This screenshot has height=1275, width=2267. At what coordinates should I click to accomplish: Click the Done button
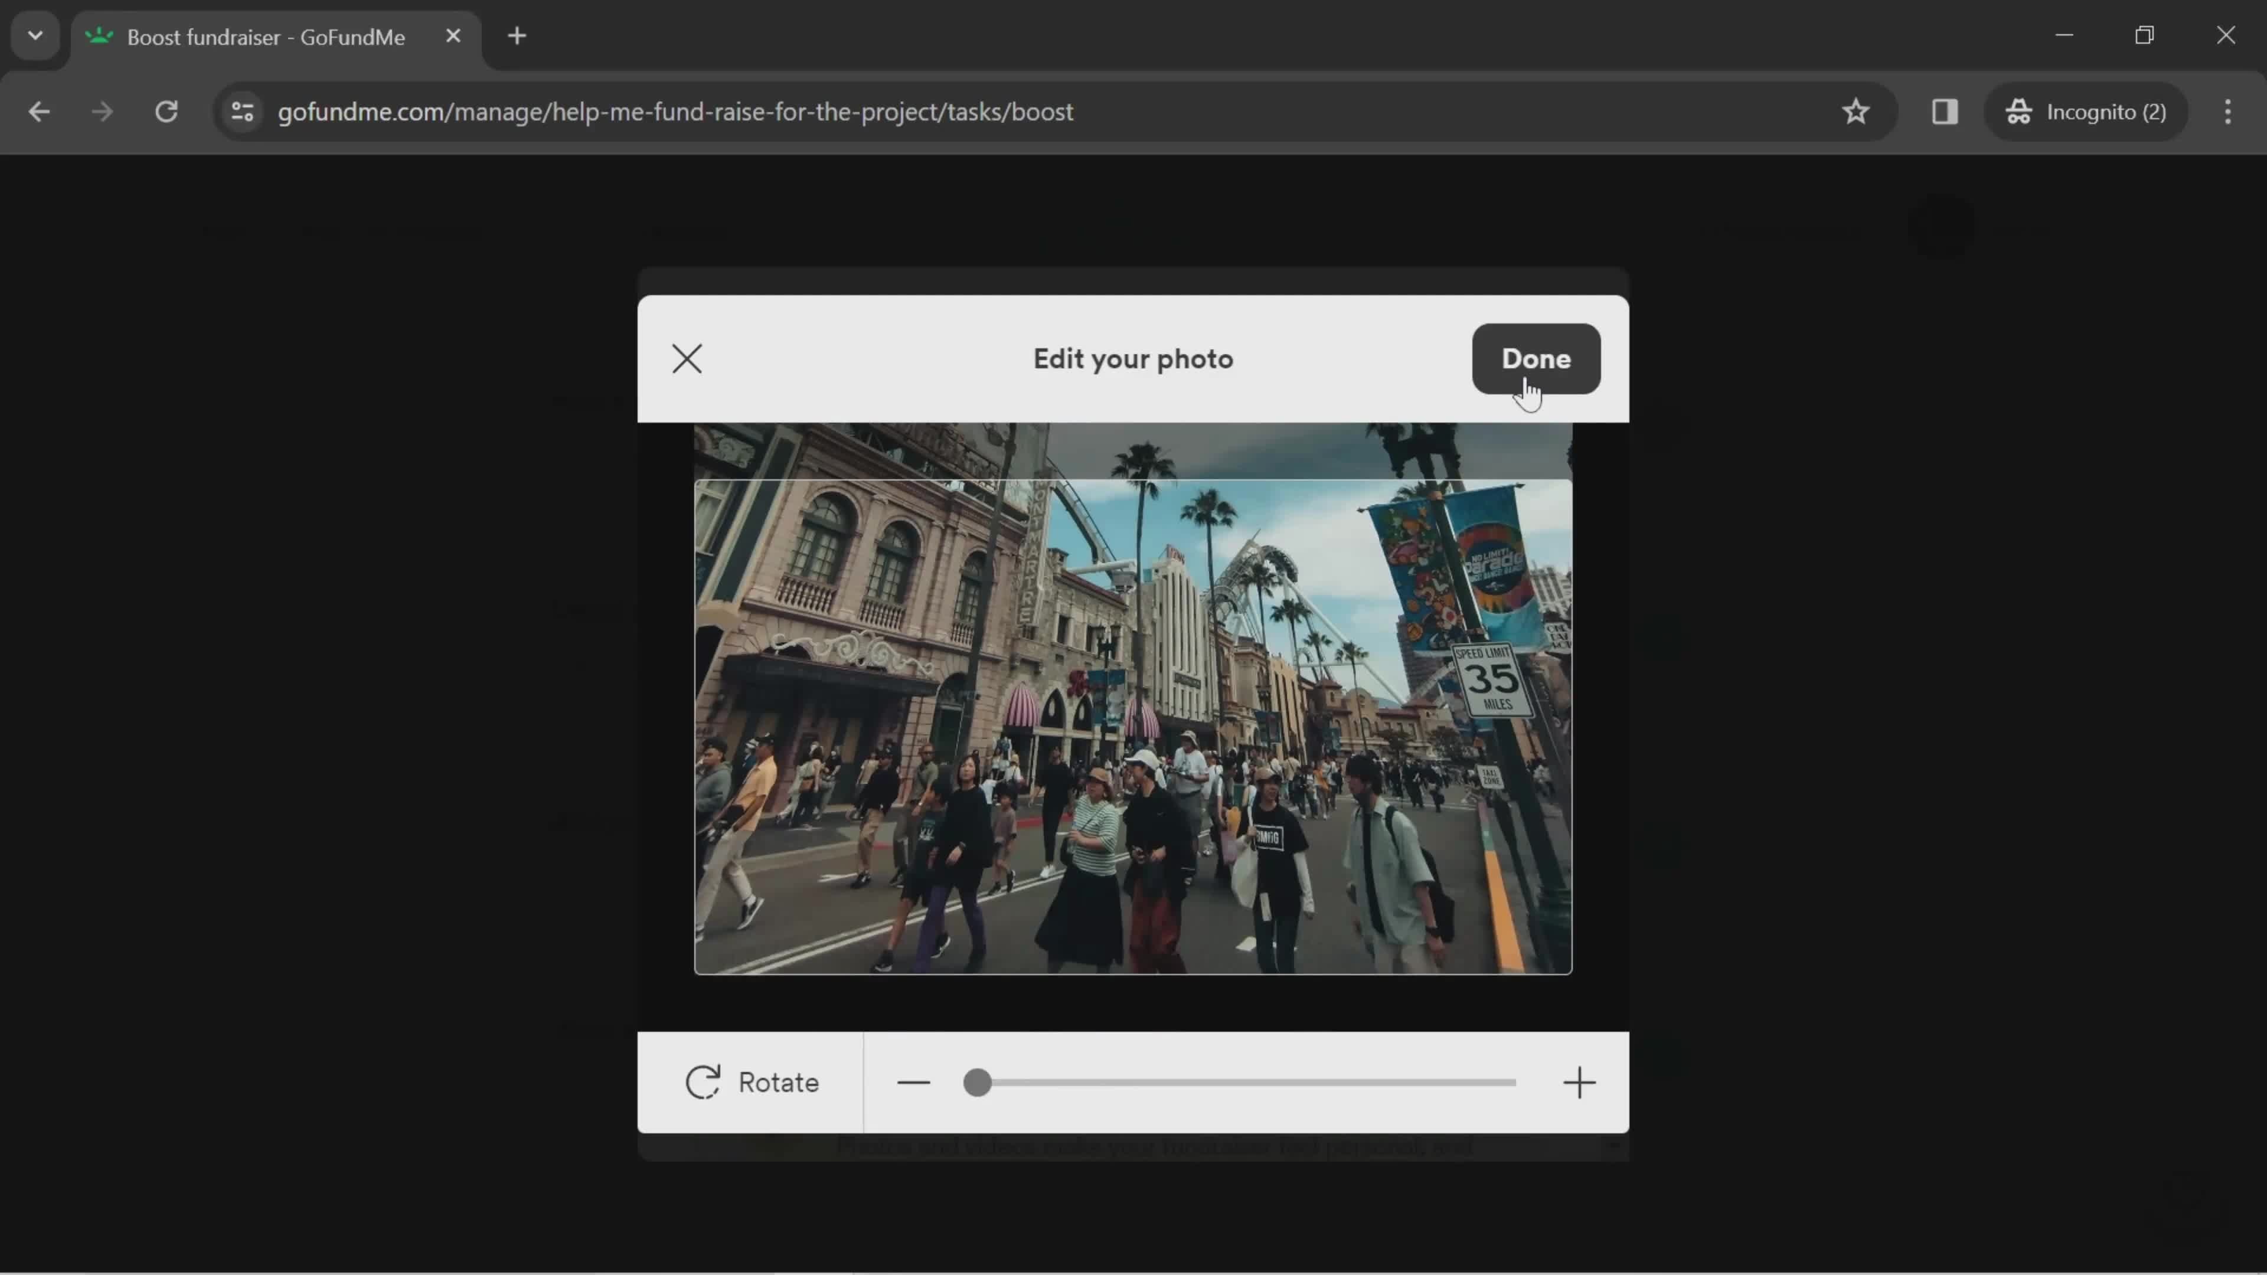[1536, 359]
